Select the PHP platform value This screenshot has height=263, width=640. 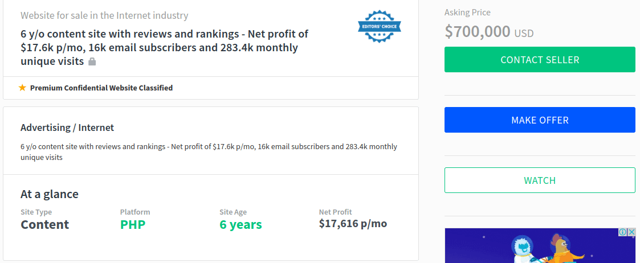133,225
